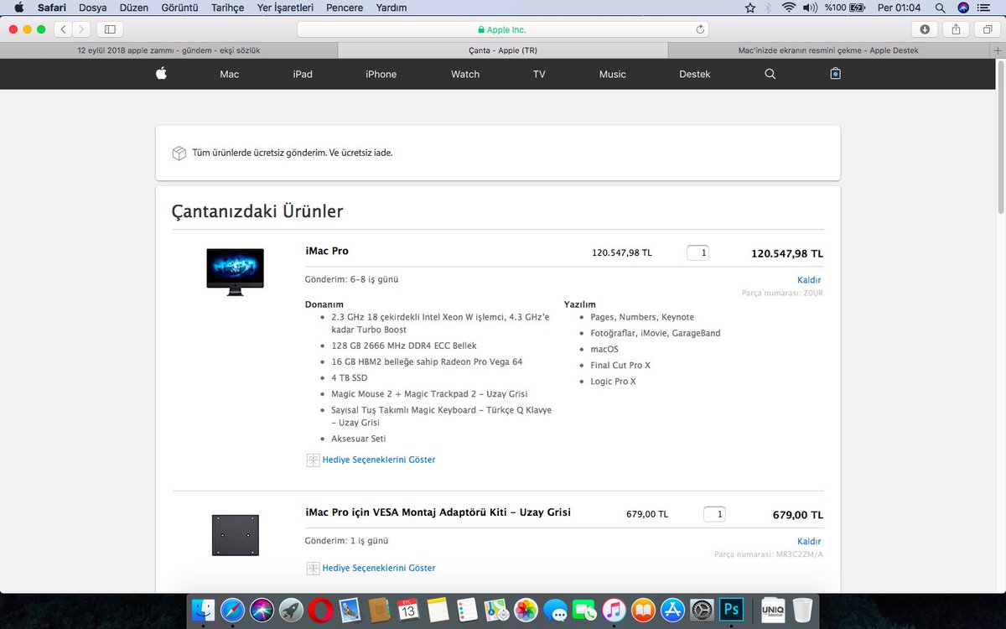Go back with Safari's back arrow
Viewport: 1006px width, 629px height.
[64, 29]
